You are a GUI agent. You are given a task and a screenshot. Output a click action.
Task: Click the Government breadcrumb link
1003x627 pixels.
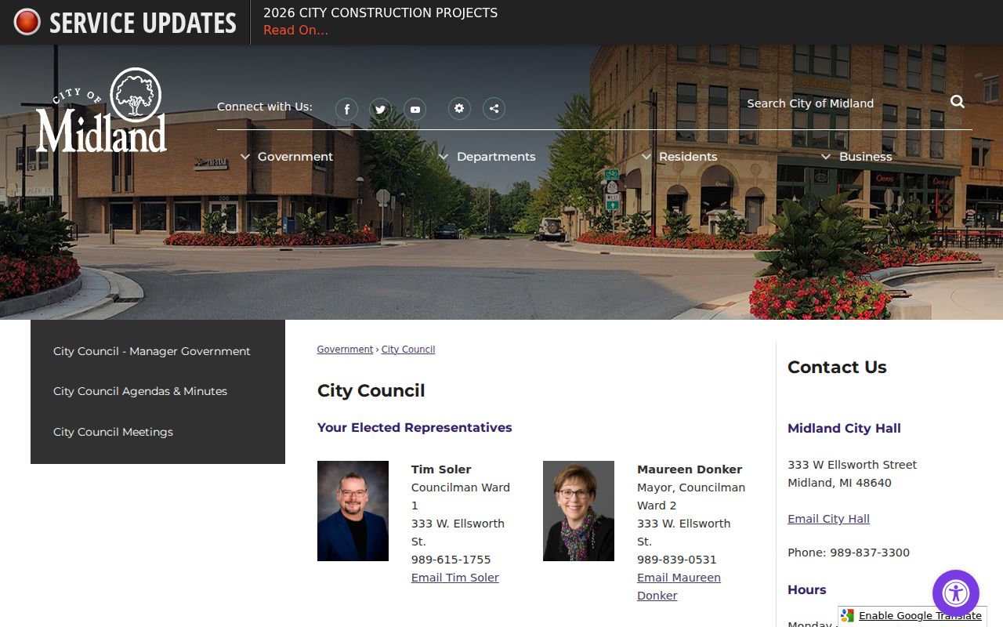345,350
